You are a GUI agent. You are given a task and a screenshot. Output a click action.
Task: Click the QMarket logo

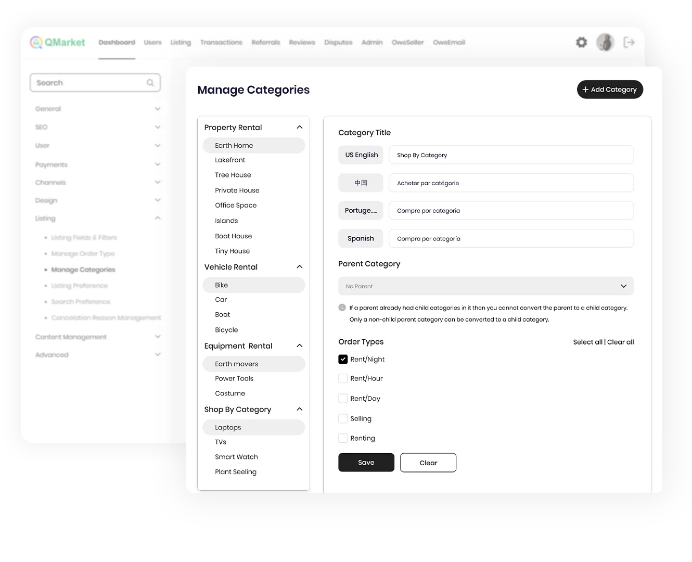(x=58, y=42)
